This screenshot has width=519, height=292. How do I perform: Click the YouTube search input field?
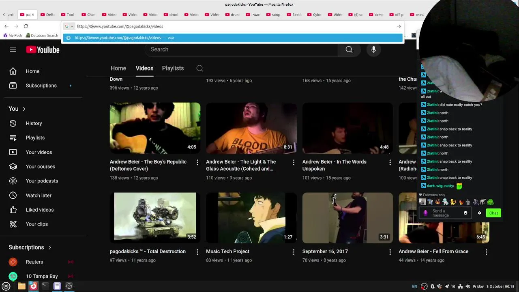click(x=242, y=49)
